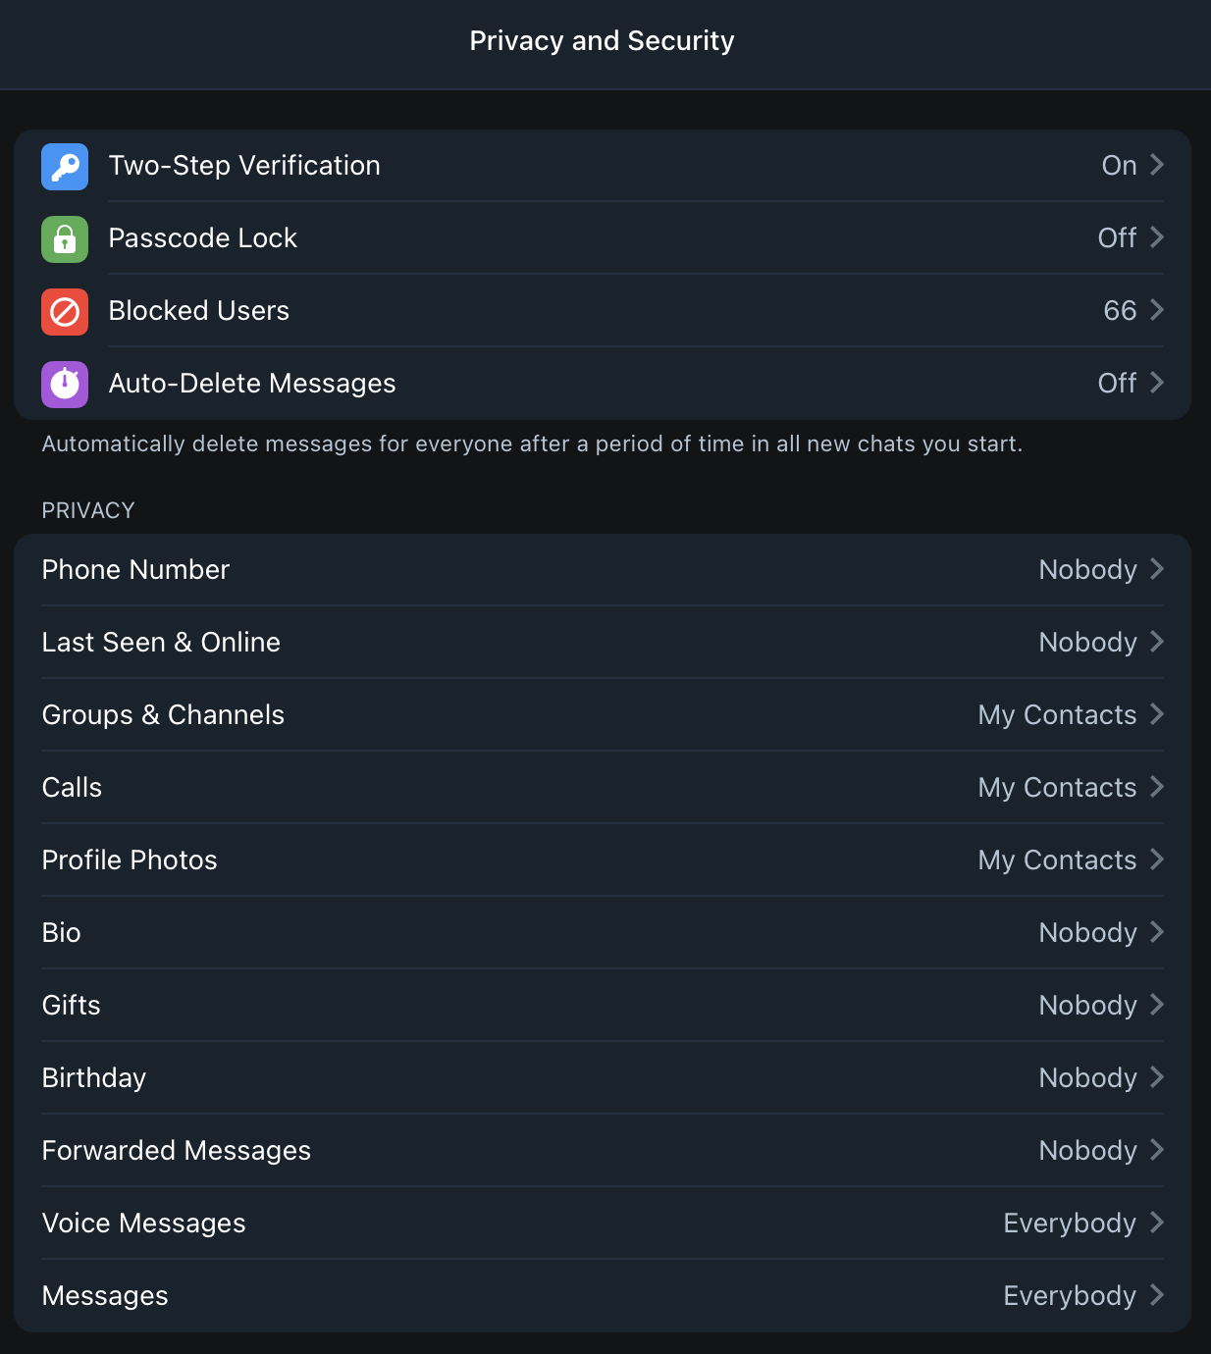This screenshot has width=1211, height=1354.
Task: Open Two-Step Verification settings
Action: 244,166
